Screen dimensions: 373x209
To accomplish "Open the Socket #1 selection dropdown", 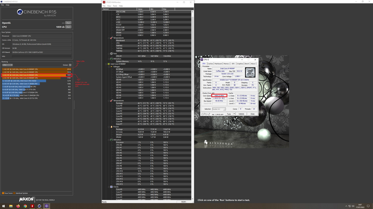I will tap(219, 109).
